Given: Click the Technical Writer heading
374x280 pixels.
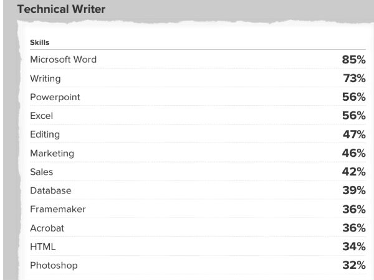Looking at the screenshot, I should [62, 9].
